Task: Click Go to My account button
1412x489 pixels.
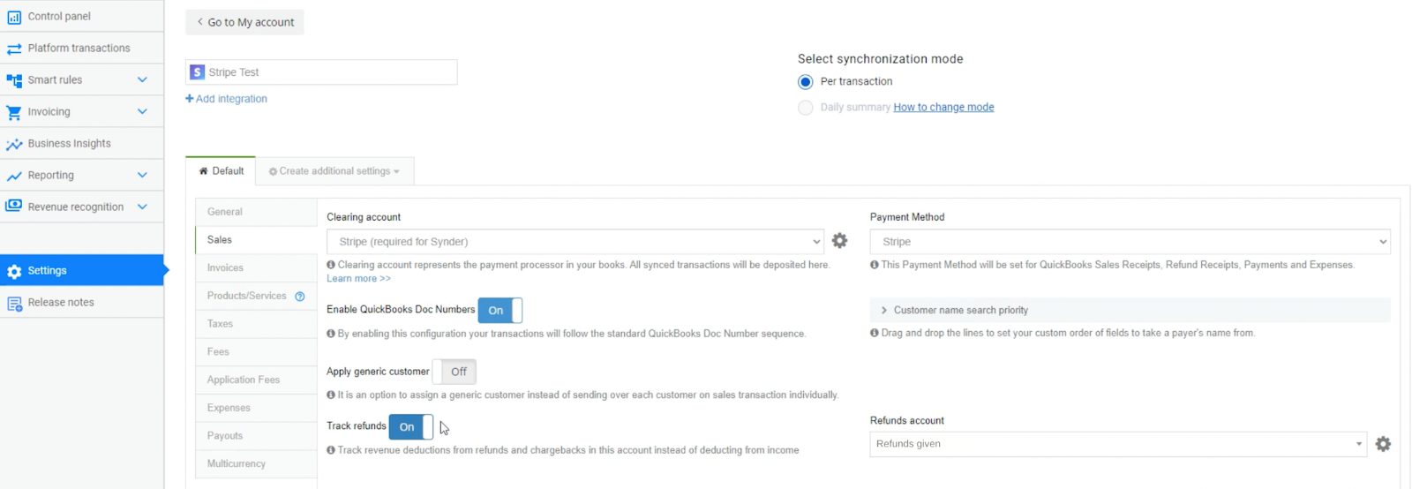Action: pos(244,22)
